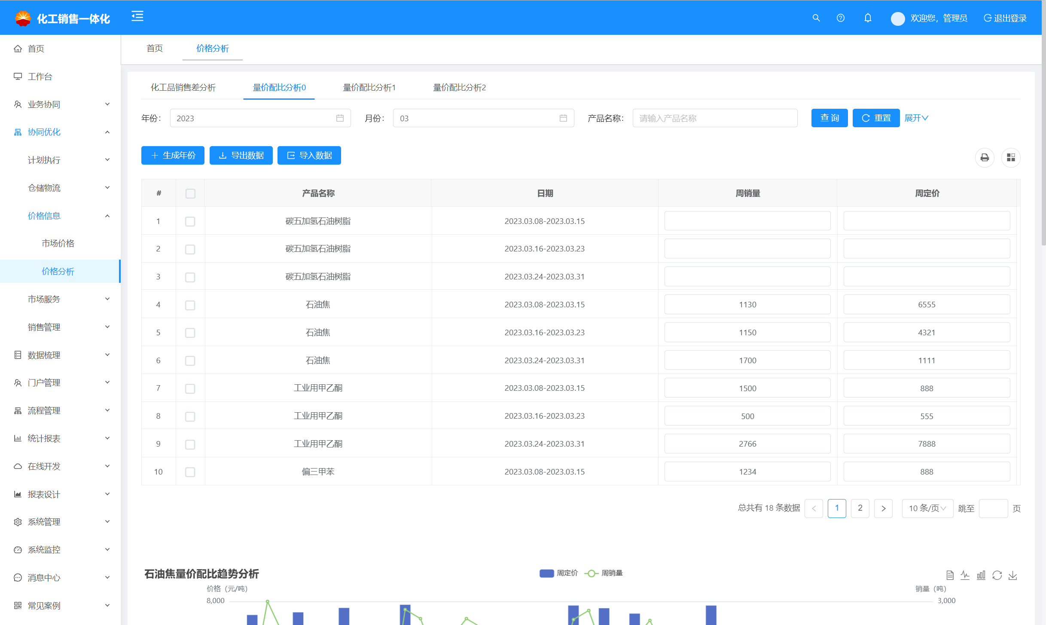The width and height of the screenshot is (1046, 625).
Task: Tick checkbox for row 10 偏三甲苯
Action: [190, 472]
